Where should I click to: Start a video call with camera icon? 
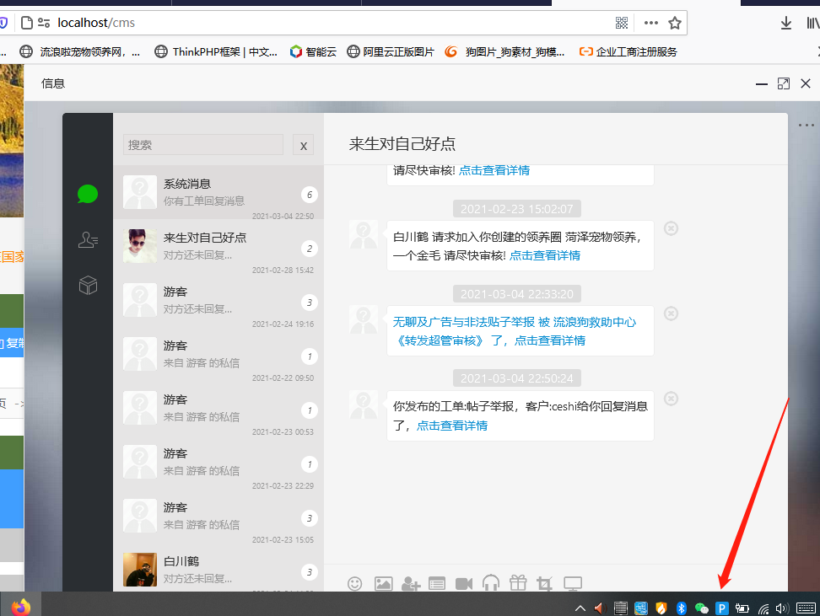coord(463,583)
